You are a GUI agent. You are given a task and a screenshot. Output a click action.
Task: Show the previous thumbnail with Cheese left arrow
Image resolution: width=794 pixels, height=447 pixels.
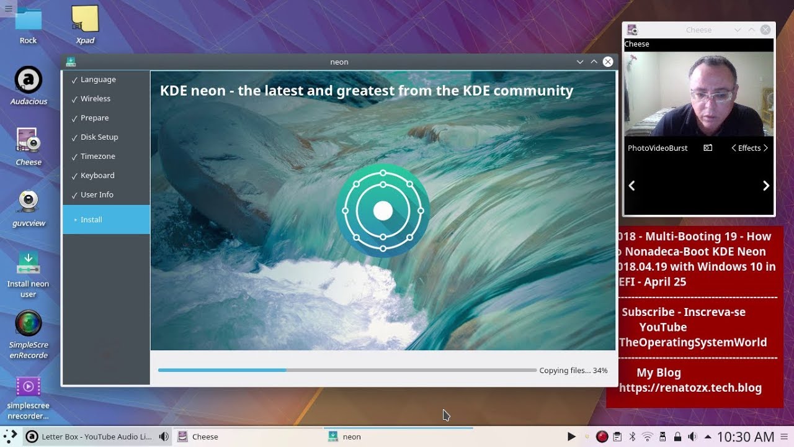click(x=631, y=186)
